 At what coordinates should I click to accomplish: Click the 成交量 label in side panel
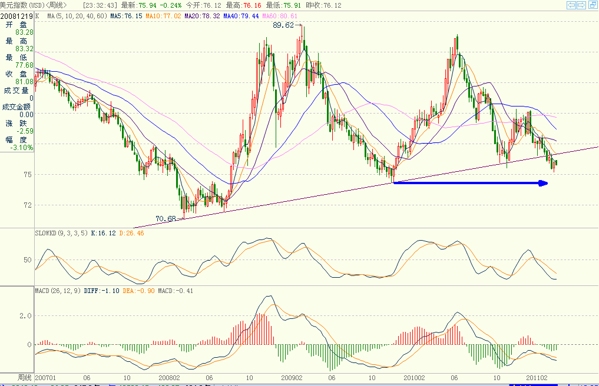point(16,91)
